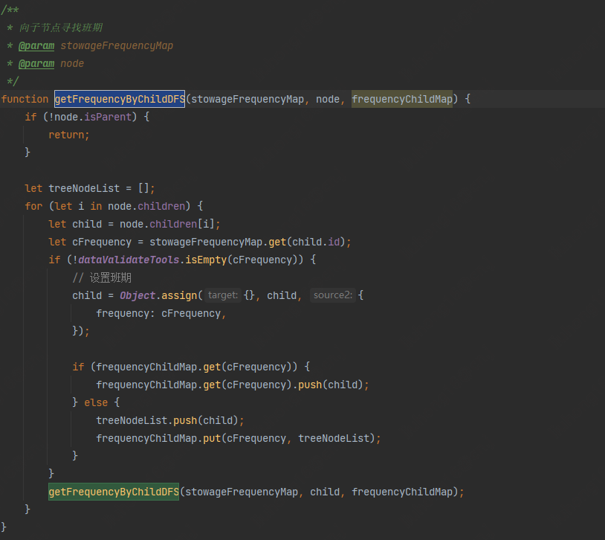Click 'treeNodeList.push(child)' line
Image resolution: width=605 pixels, height=540 pixels.
[x=170, y=420]
